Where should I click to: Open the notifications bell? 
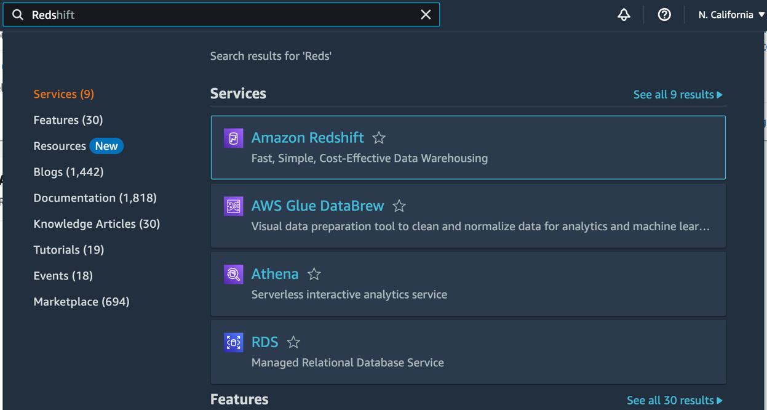(x=624, y=15)
